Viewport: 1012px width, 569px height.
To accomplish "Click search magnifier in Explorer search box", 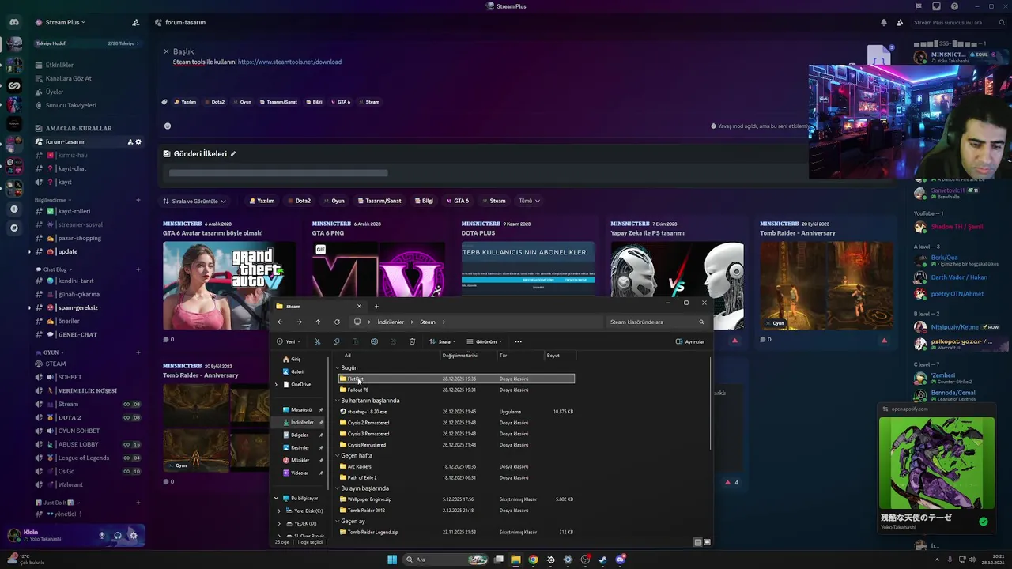I will (x=701, y=322).
